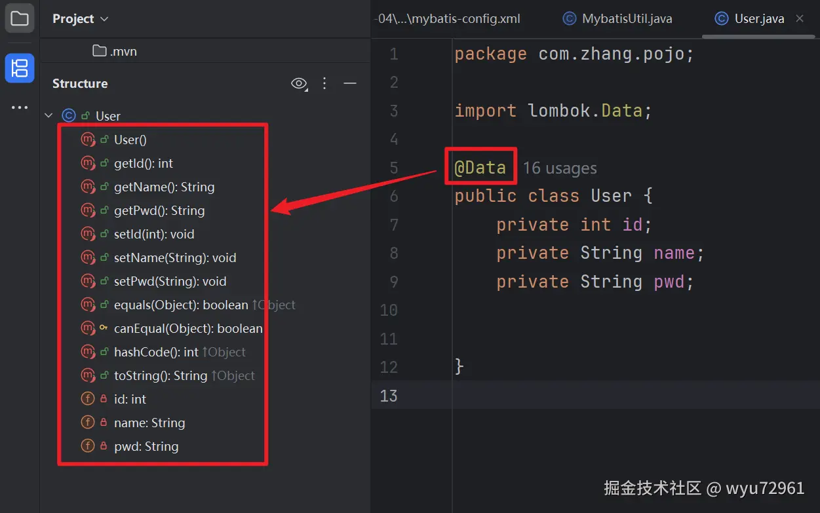
Task: Open More tool windows ellipsis
Action: point(20,107)
